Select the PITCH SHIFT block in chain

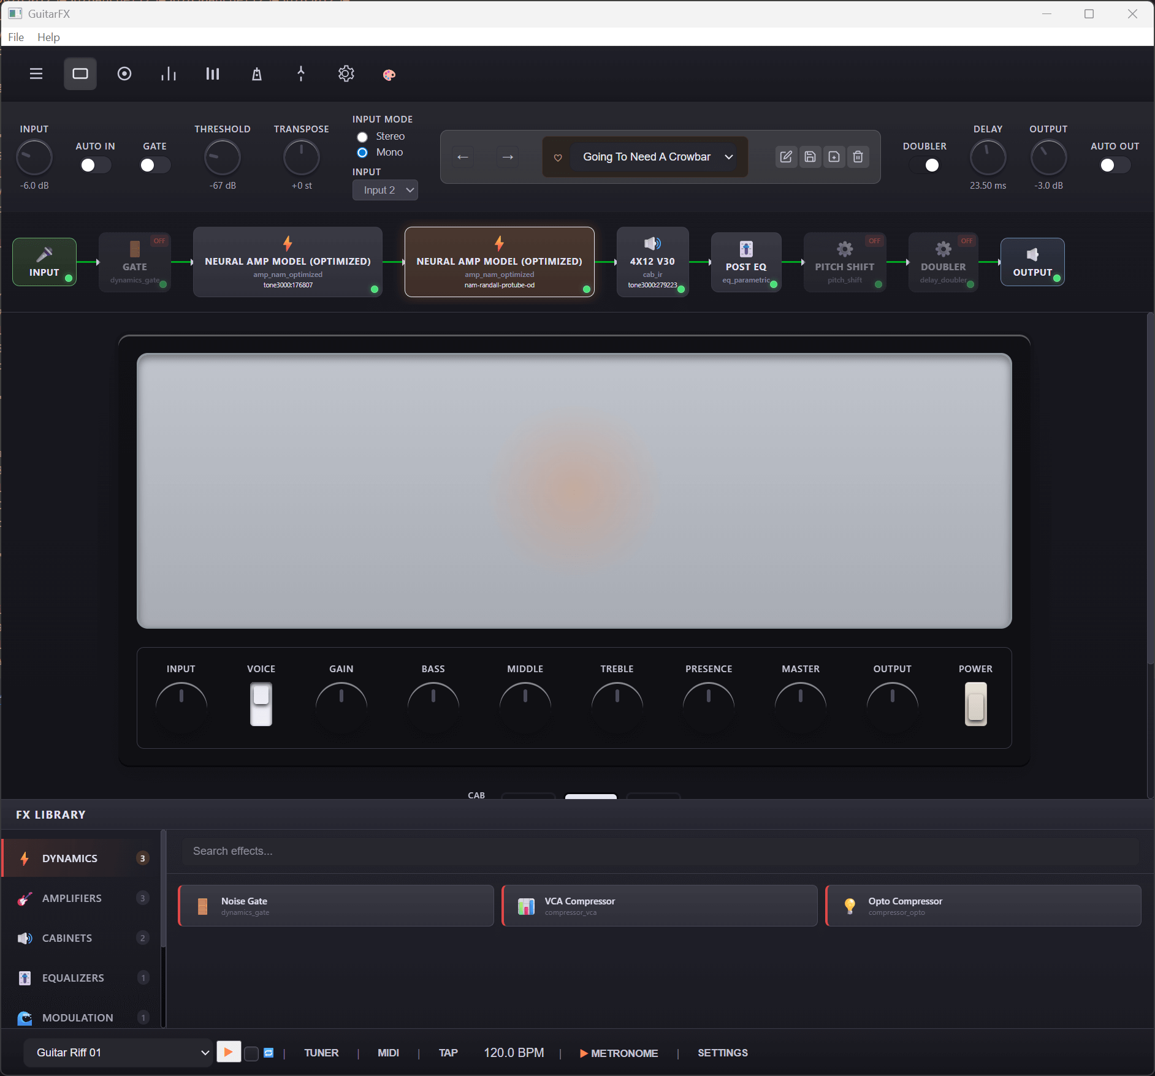point(844,262)
